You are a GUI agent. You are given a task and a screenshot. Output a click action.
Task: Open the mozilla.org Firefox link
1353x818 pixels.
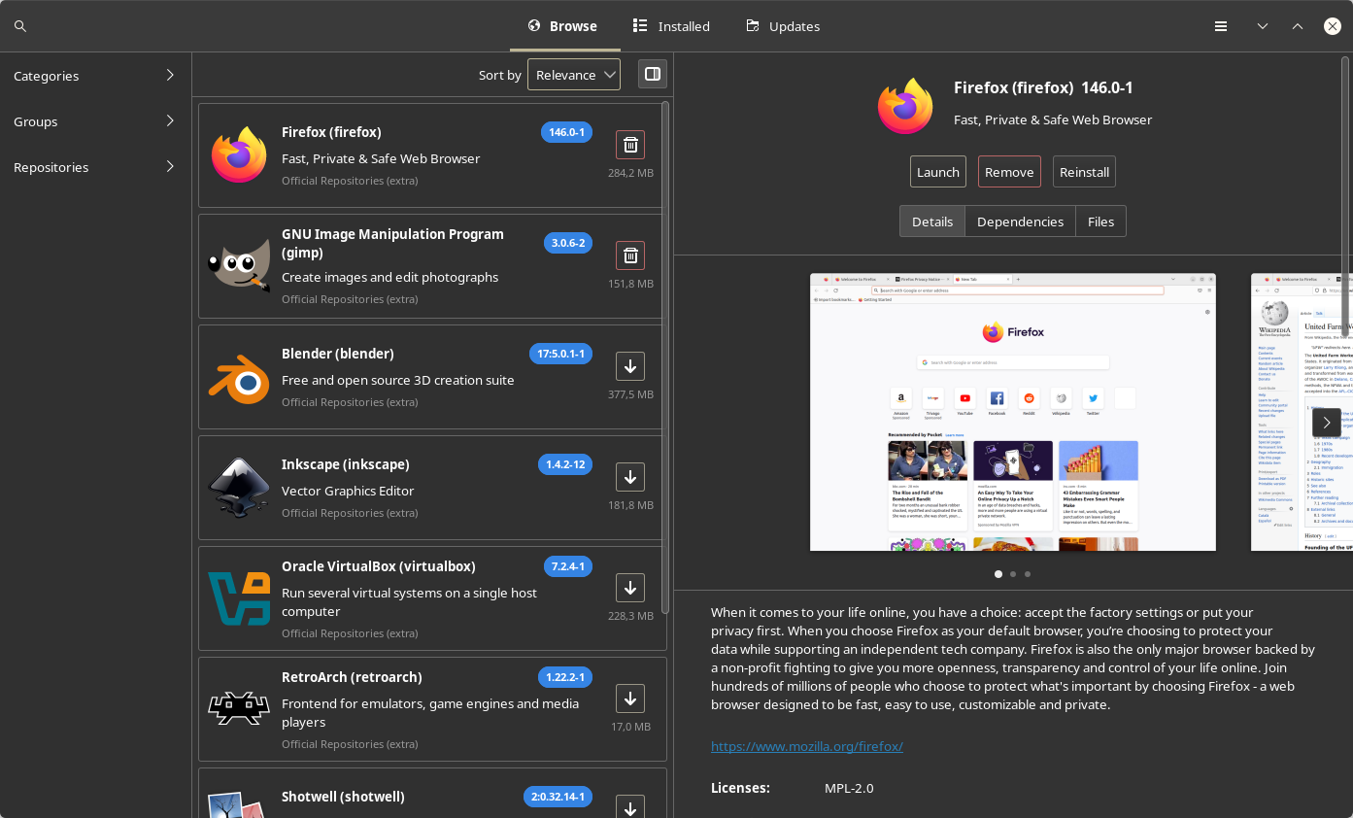[x=806, y=746]
